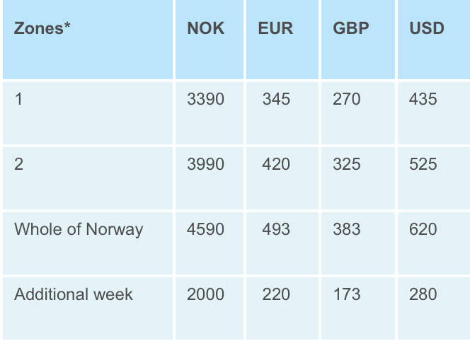470x341 pixels.
Task: Click the 420 EUR price cell
Action: pos(276,164)
